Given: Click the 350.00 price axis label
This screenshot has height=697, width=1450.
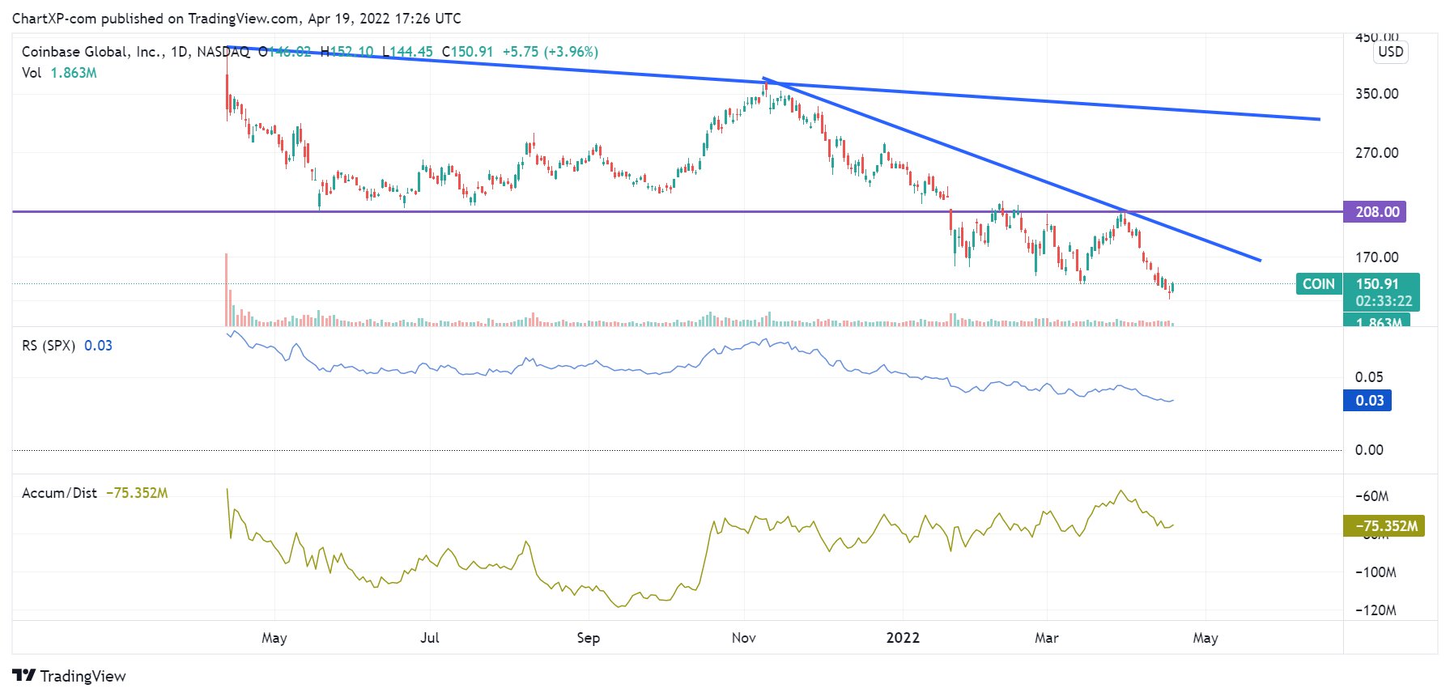Looking at the screenshot, I should click(1377, 94).
